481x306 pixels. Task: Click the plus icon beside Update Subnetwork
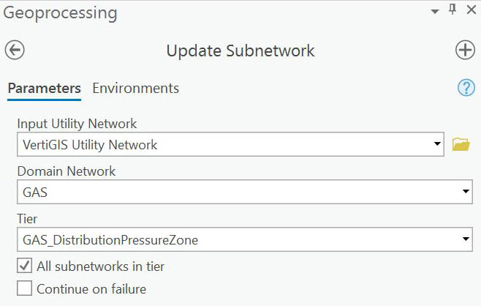click(x=465, y=50)
